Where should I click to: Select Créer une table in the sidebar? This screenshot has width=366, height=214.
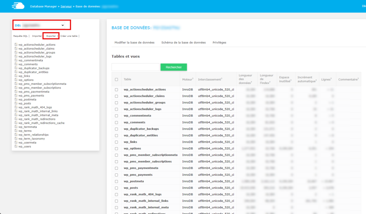(69, 36)
